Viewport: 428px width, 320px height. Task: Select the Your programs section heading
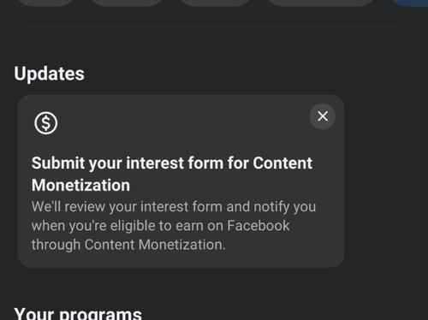coord(78,314)
